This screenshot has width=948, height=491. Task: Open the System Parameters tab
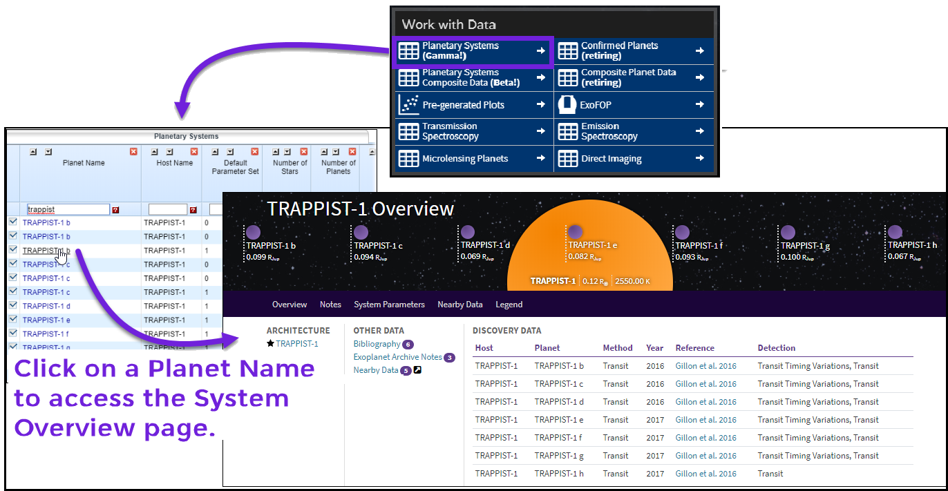click(x=389, y=305)
